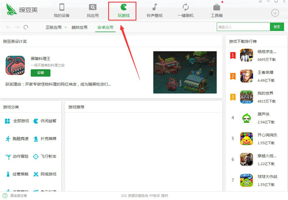The image size is (288, 200).
Task: Click 请连接设备 status link
Action: (x=19, y=195)
